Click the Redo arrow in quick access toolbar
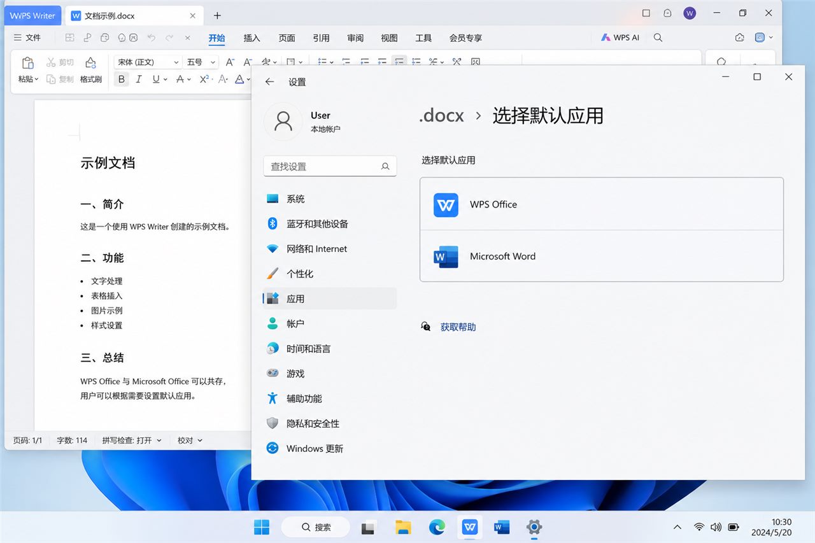Screen dimensions: 815x543 [x=169, y=38]
